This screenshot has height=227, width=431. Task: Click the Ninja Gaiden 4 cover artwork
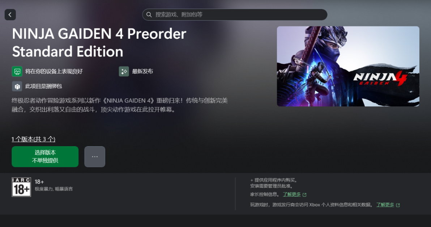[x=348, y=66]
